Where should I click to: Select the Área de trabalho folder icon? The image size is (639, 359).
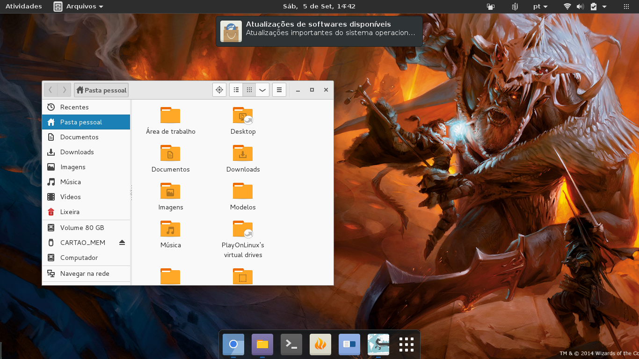(x=170, y=115)
